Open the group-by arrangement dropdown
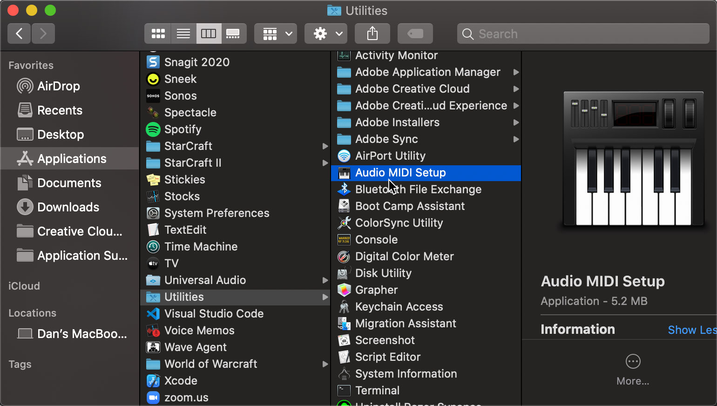717x406 pixels. [x=276, y=34]
